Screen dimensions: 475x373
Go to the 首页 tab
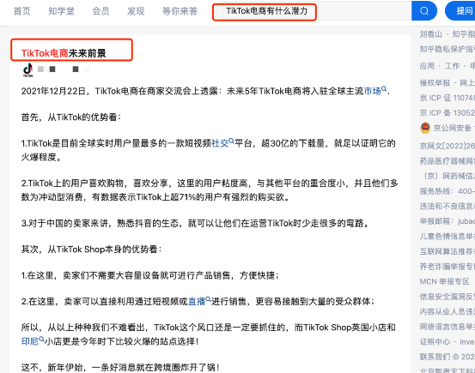(21, 11)
